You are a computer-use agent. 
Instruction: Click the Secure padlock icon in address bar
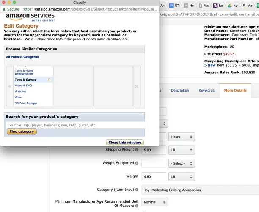point(4,9)
